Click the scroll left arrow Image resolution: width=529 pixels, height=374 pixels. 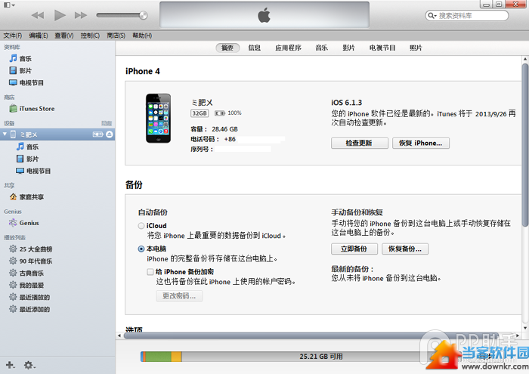pos(119,335)
